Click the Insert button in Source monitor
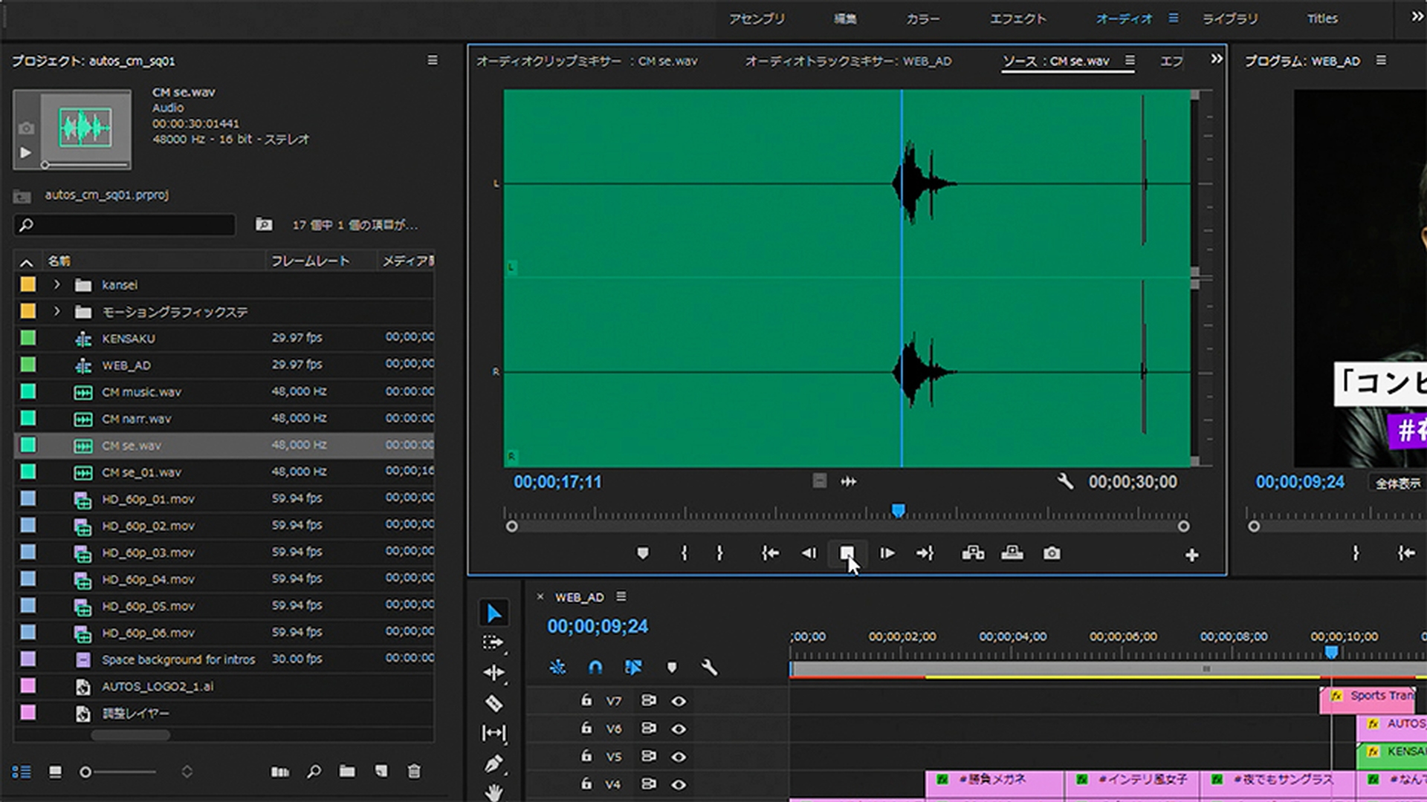The image size is (1427, 802). pos(973,553)
